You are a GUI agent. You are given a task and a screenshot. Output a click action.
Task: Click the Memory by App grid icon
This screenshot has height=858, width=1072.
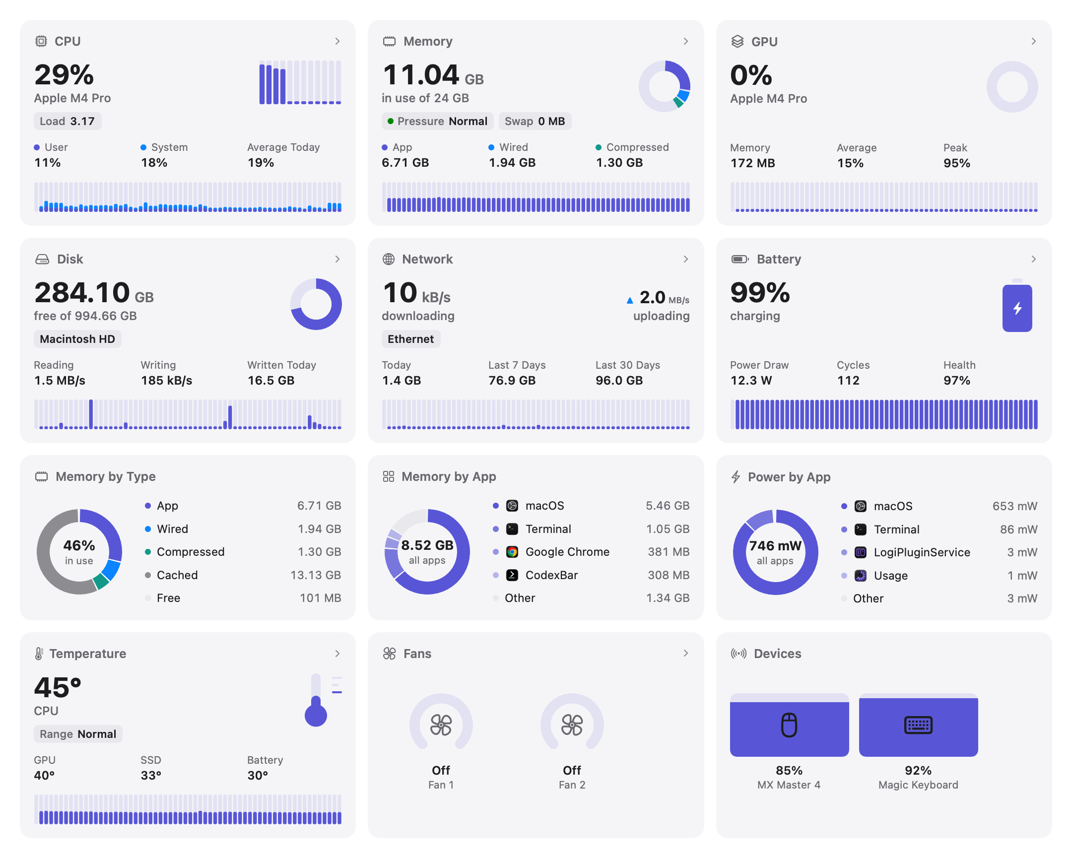(x=388, y=477)
